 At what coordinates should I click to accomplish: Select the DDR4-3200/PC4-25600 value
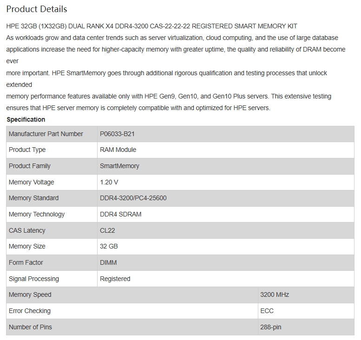133,198
